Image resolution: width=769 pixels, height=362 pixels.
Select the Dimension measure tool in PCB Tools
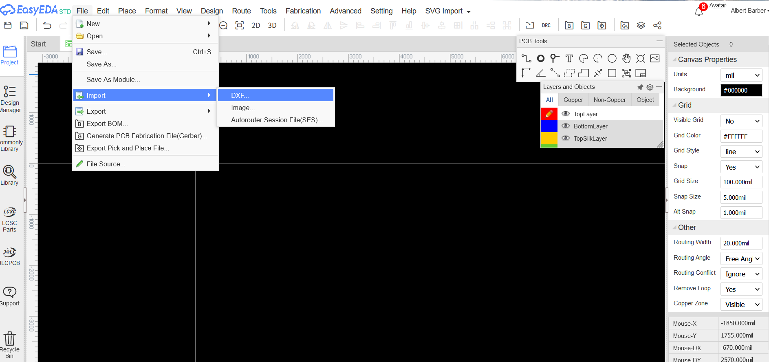click(x=598, y=73)
